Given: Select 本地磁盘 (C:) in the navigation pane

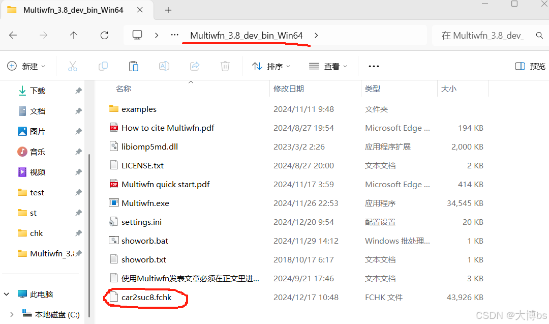Looking at the screenshot, I should (x=57, y=314).
